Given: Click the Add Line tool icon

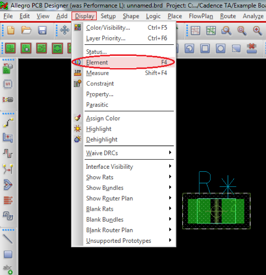Looking at the screenshot, I should 8,239.
